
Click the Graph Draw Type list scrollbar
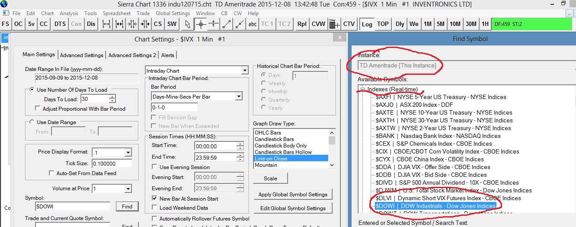tap(332, 148)
